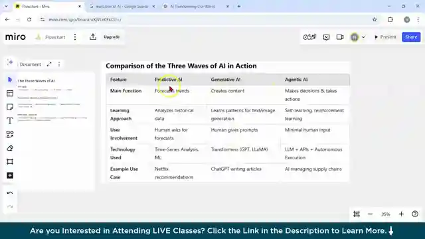Click the AI managing supply chains cell

click(313, 169)
